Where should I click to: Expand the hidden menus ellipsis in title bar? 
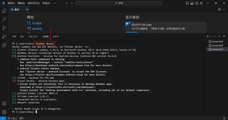(55, 3)
